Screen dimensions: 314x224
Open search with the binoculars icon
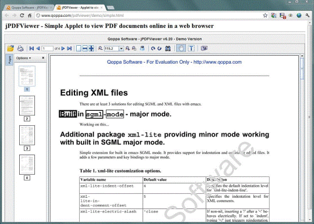[x=168, y=48]
